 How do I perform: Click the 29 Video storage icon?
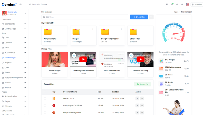(x=161, y=76)
